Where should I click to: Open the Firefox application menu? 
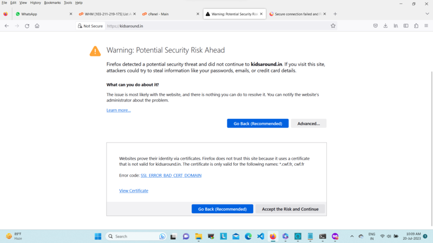click(427, 25)
